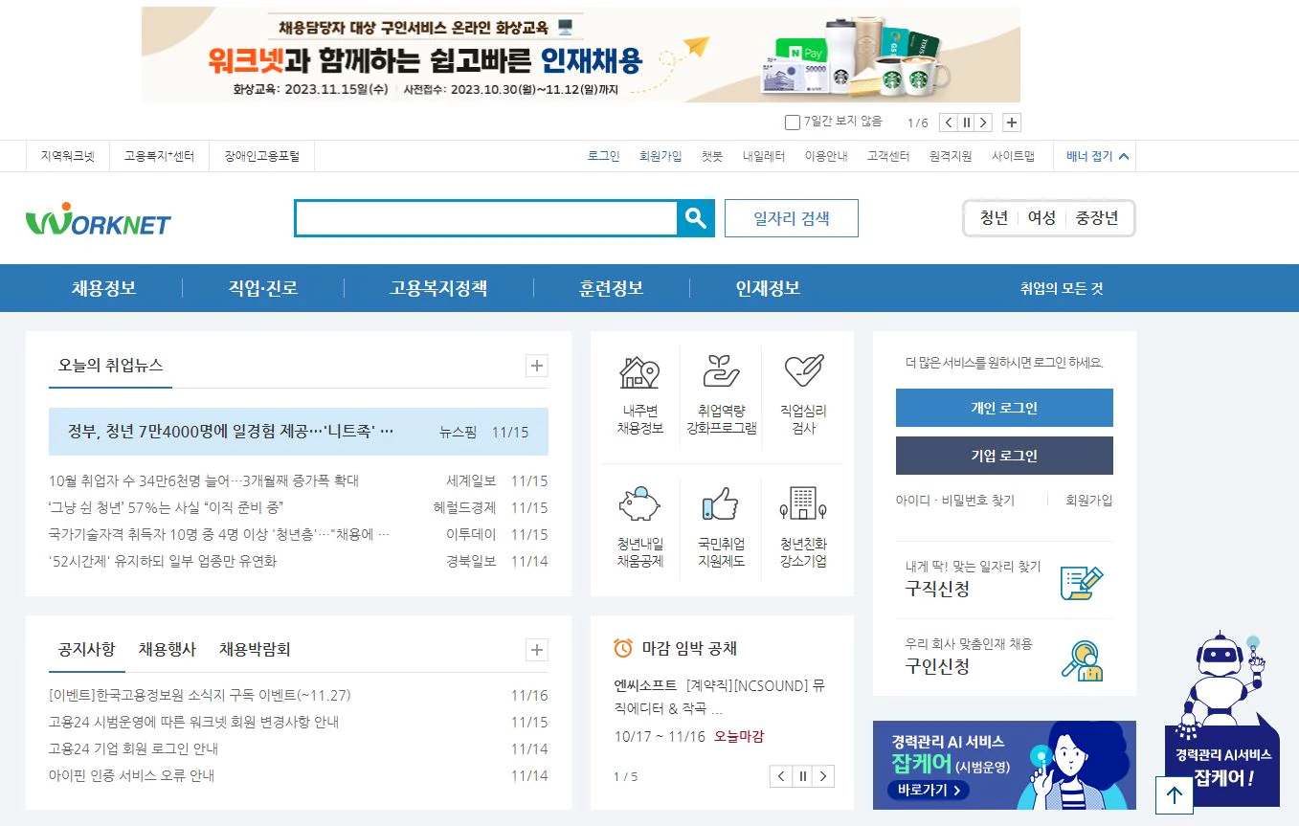Screen dimensions: 1299x826
Task: Open 직업심리 검사 heart icon
Action: (x=803, y=370)
